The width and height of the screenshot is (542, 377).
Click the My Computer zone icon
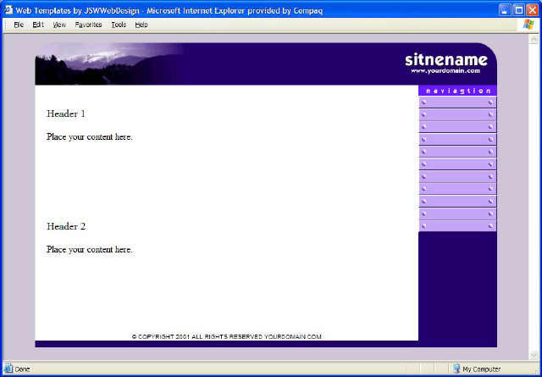456,369
